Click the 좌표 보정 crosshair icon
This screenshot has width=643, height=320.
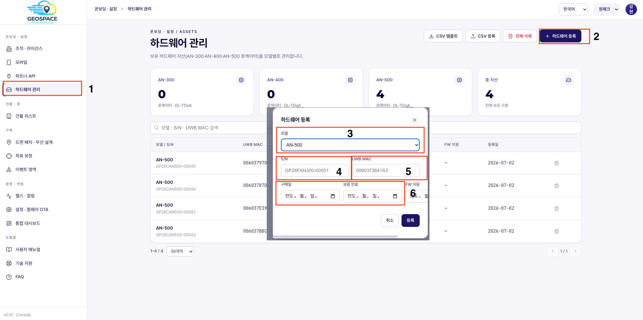(9, 156)
